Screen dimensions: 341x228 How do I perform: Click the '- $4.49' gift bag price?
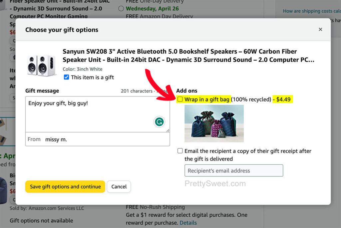click(x=282, y=99)
